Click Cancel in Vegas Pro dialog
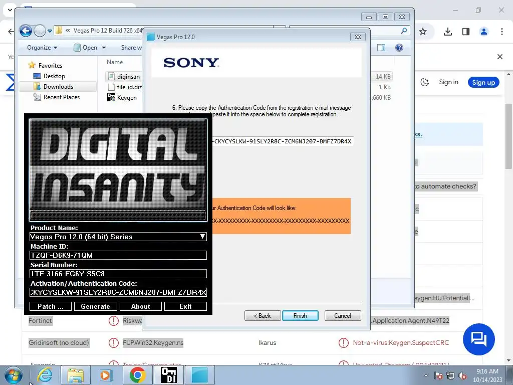 click(x=343, y=316)
